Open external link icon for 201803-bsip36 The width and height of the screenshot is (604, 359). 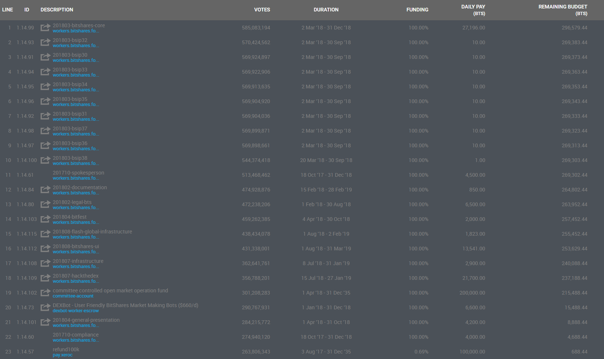click(x=45, y=145)
